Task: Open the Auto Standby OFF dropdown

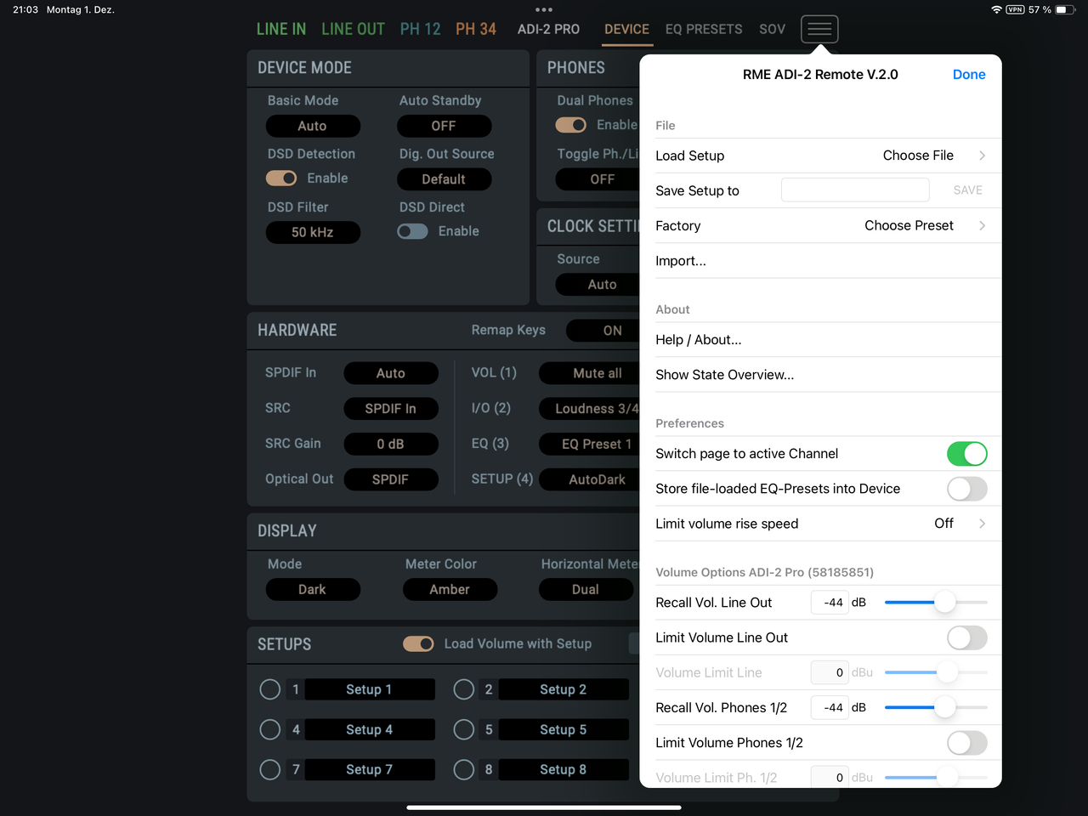Action: tap(444, 126)
